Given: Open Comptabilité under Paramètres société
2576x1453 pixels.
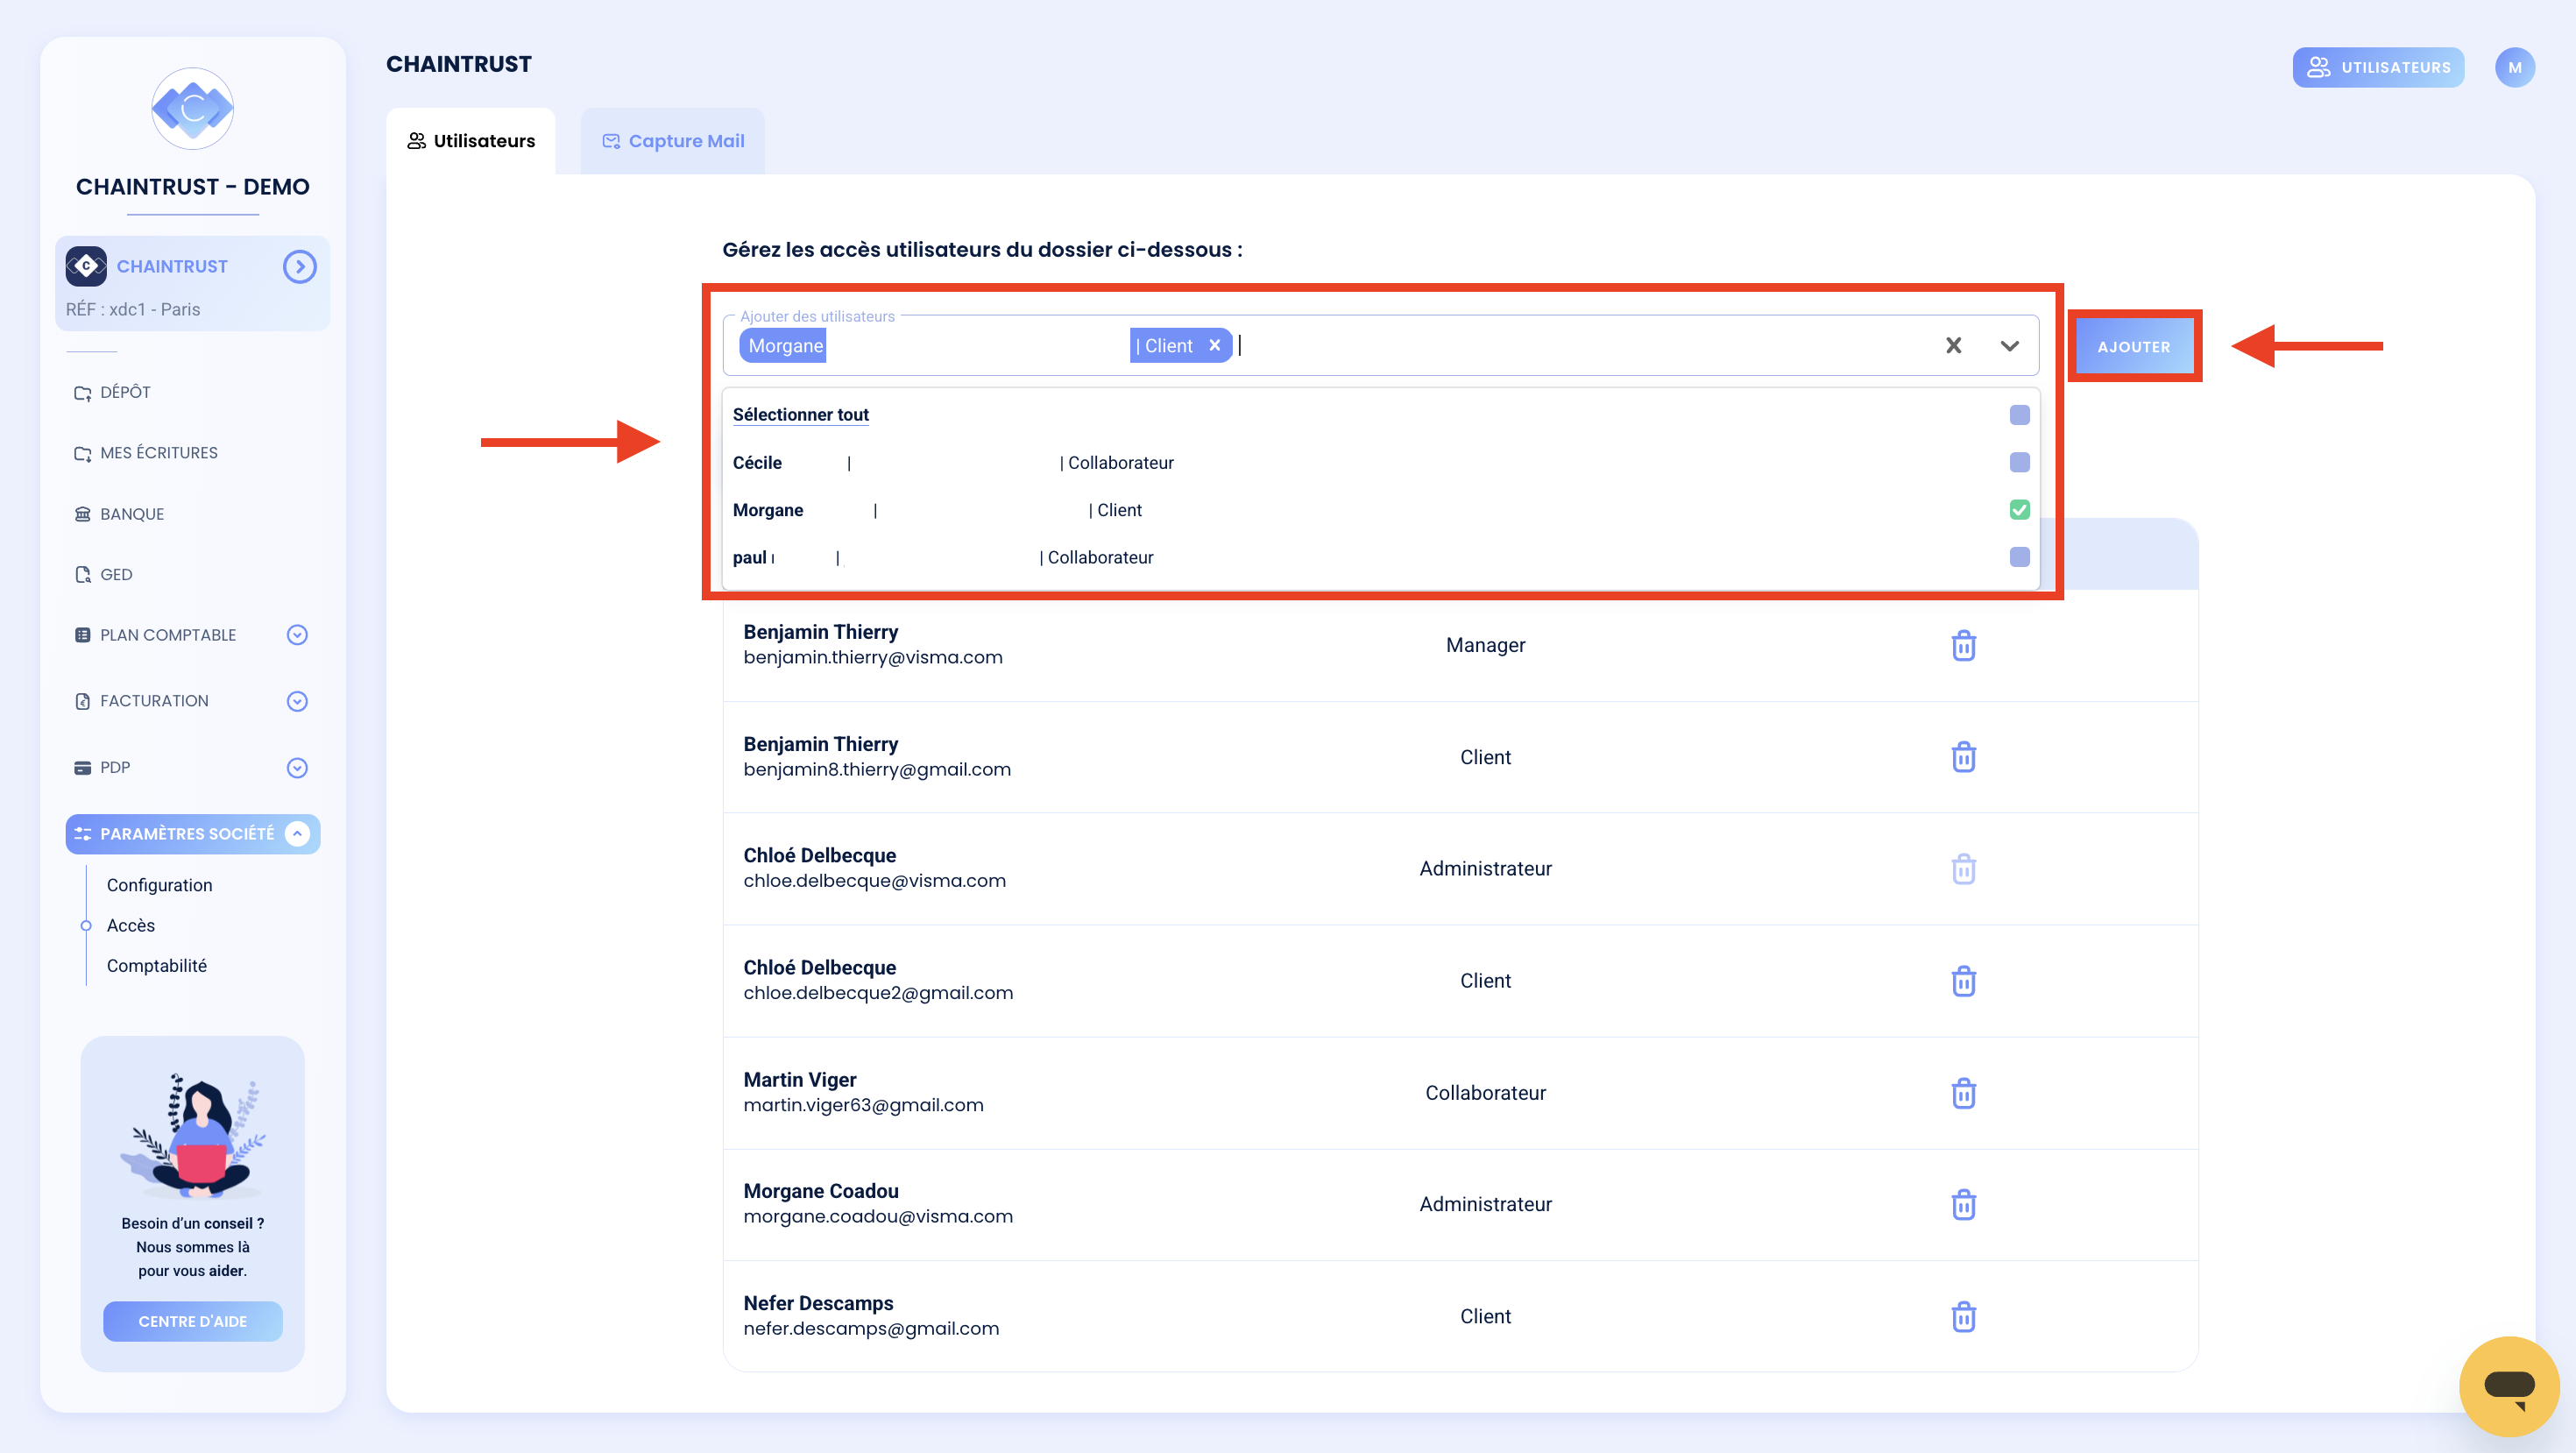Looking at the screenshot, I should point(156,965).
